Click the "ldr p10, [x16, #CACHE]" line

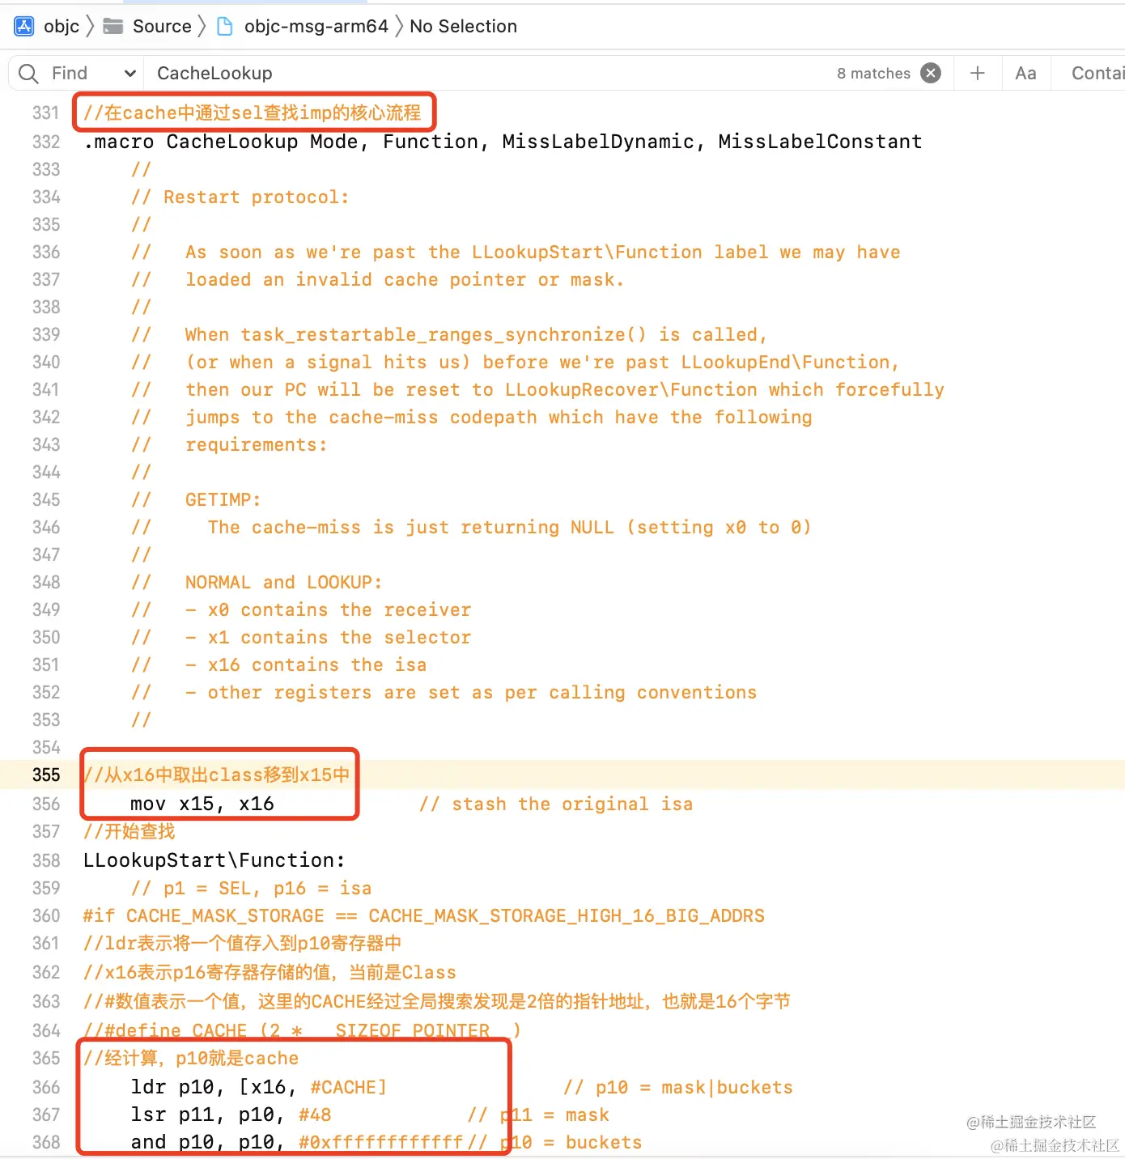click(259, 1087)
